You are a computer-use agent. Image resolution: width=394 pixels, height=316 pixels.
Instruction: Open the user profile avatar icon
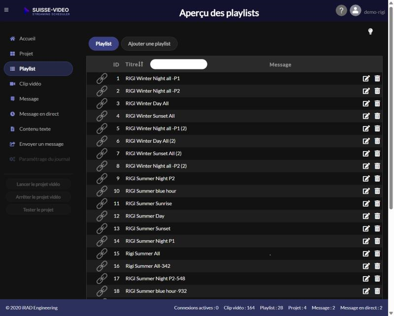[355, 10]
